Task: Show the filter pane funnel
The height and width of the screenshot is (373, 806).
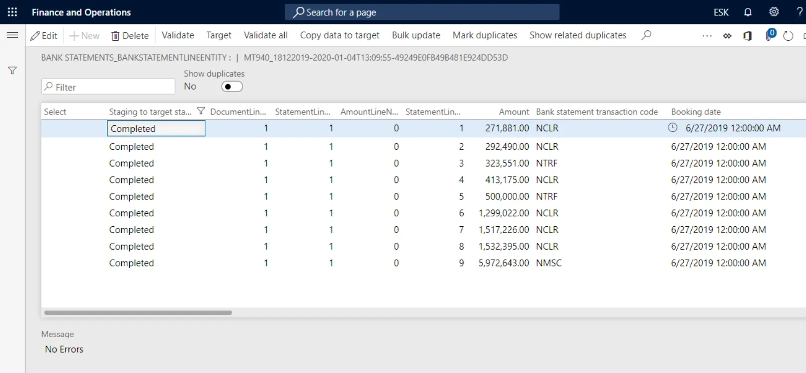Action: [x=12, y=71]
